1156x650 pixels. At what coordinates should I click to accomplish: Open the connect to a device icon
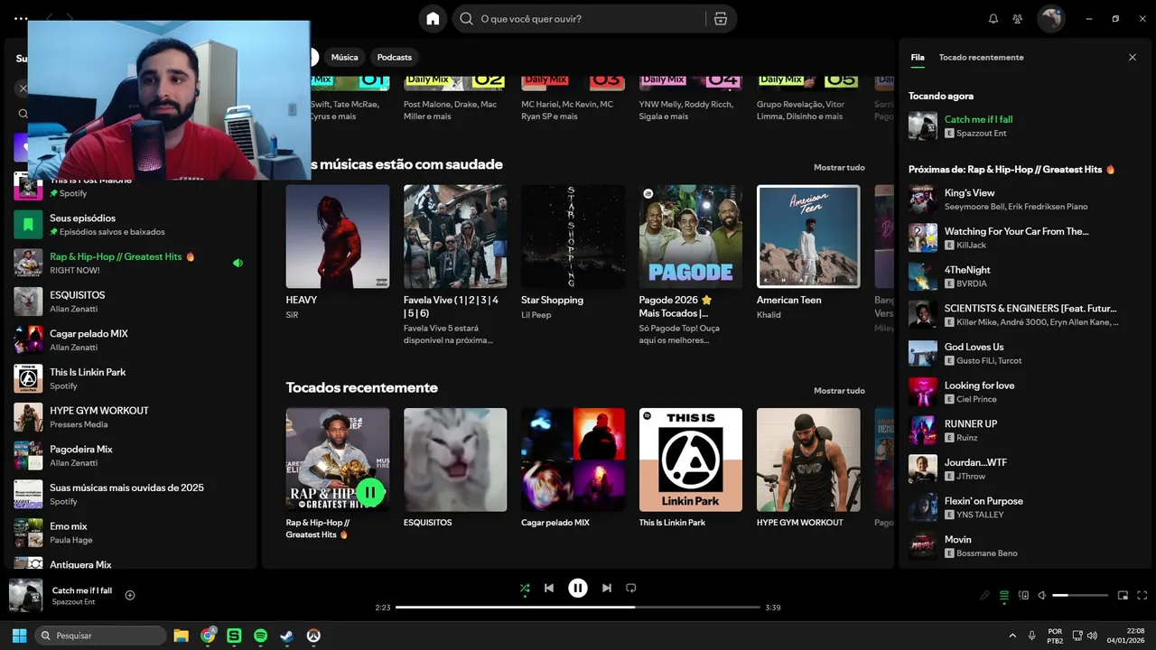point(1023,595)
